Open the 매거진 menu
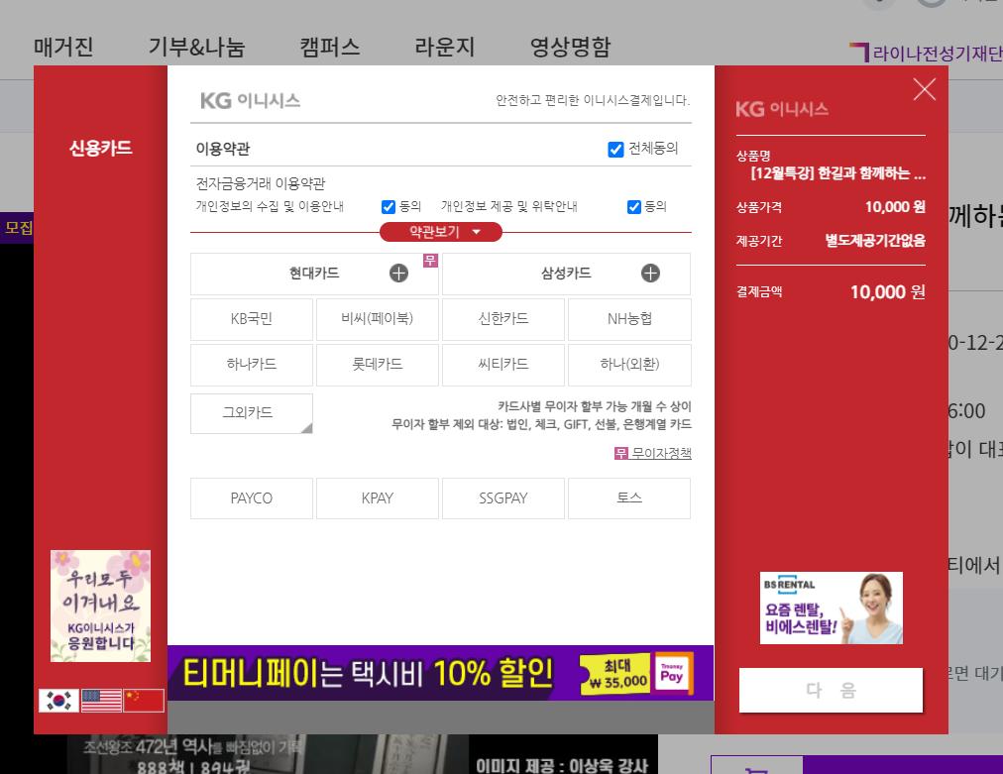The image size is (1003, 774). point(63,47)
